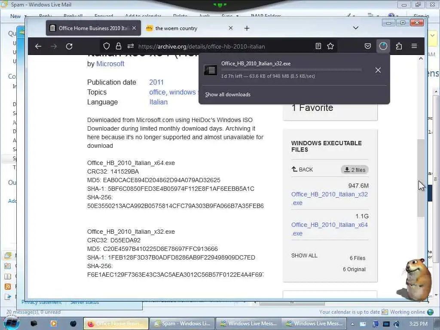Image resolution: width=440 pixels, height=330 pixels.
Task: Follow the Microsoft author link
Action: [110, 64]
